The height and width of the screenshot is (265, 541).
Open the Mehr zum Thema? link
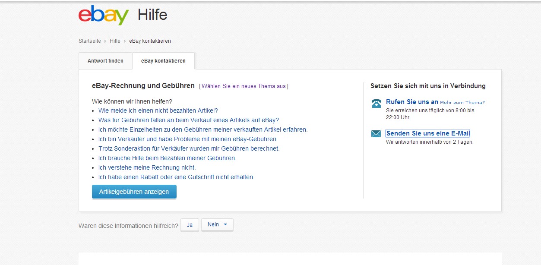(462, 103)
